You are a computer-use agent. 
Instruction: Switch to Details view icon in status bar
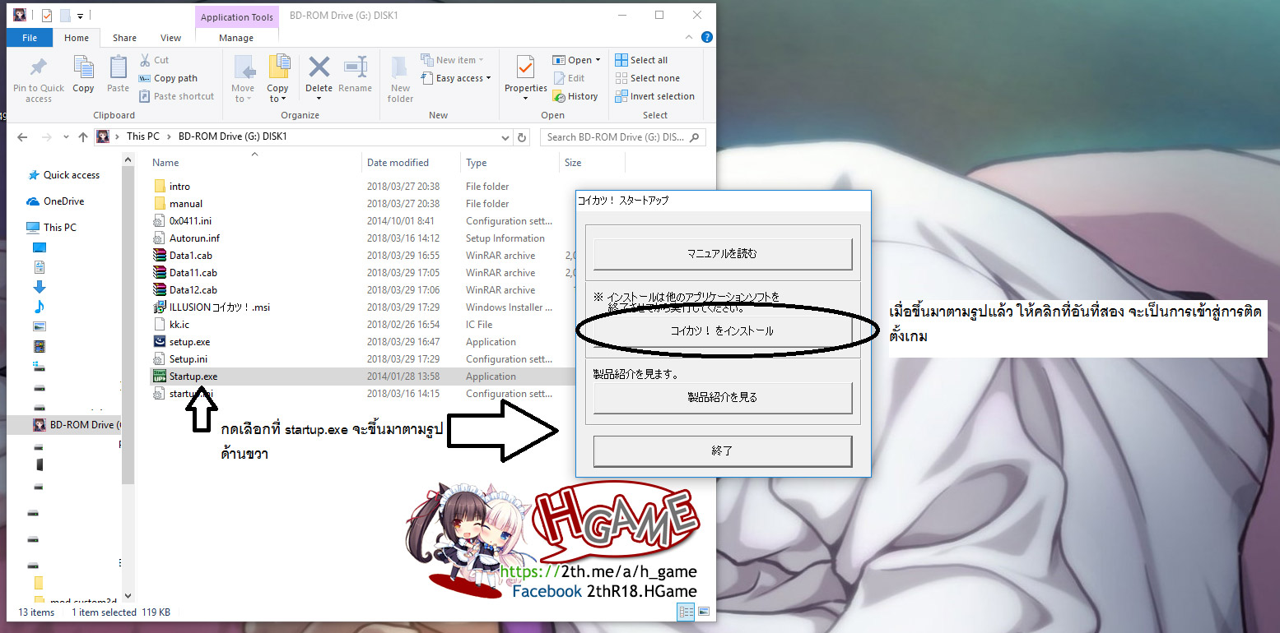click(686, 612)
